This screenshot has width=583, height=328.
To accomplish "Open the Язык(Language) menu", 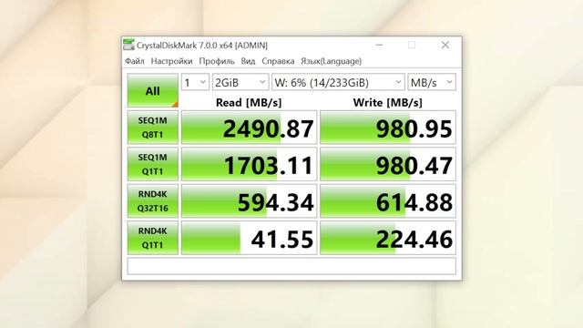I will pos(332,61).
